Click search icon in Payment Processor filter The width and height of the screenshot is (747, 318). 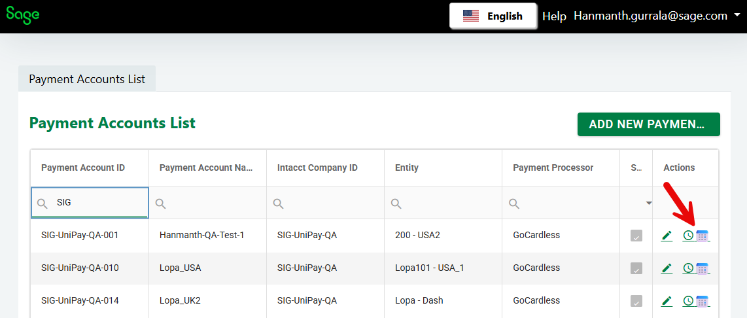click(x=513, y=203)
